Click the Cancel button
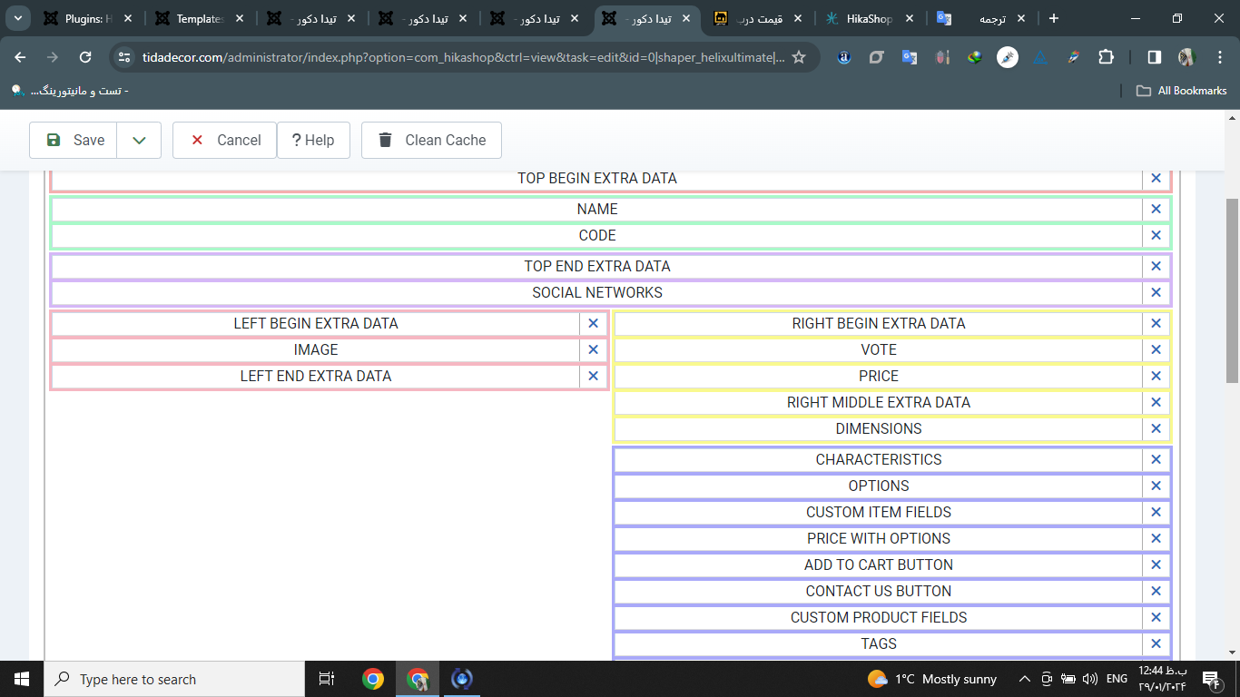Image resolution: width=1240 pixels, height=697 pixels. [224, 141]
